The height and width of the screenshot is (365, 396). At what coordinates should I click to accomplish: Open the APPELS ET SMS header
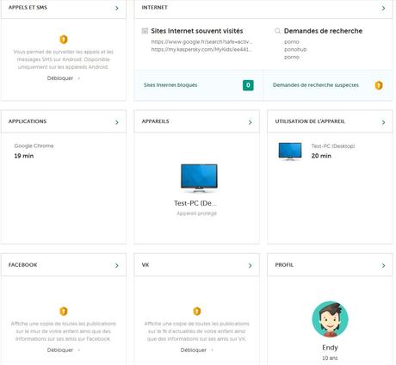28,8
